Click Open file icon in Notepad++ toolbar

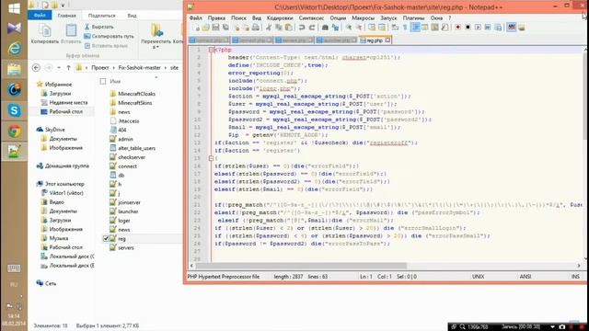[205, 28]
